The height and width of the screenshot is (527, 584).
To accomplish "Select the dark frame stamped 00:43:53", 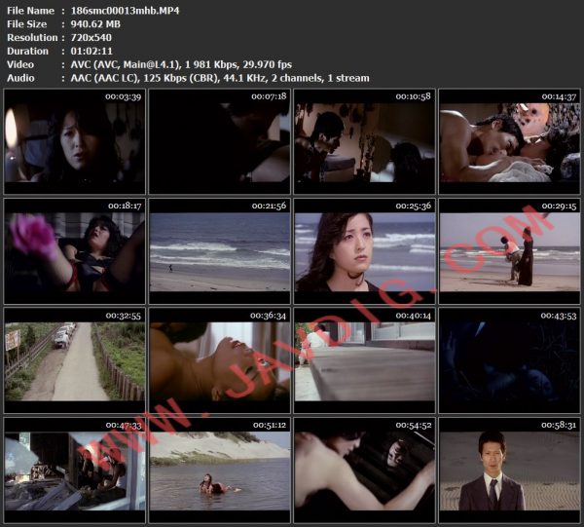I will [509, 360].
